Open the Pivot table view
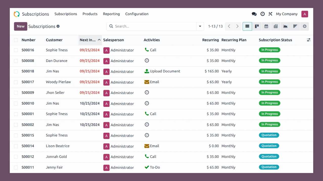 tap(276, 26)
